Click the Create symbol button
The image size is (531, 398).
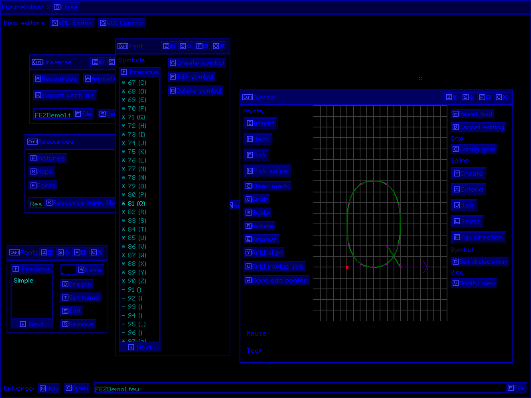tap(197, 63)
